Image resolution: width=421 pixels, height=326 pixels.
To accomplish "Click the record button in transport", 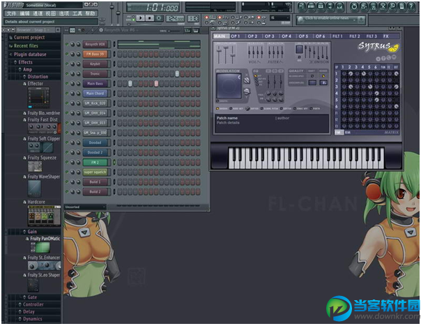I will click(x=159, y=18).
